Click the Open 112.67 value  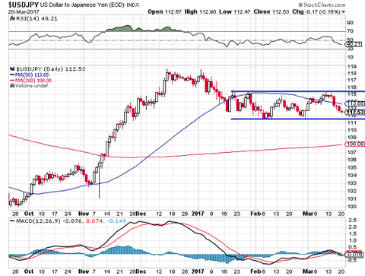(x=165, y=11)
